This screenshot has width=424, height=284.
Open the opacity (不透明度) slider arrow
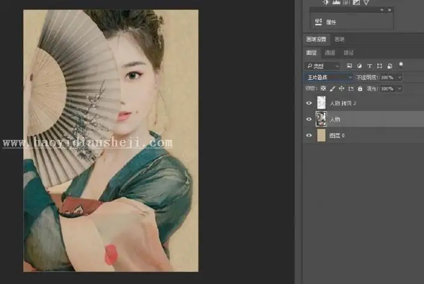click(399, 77)
